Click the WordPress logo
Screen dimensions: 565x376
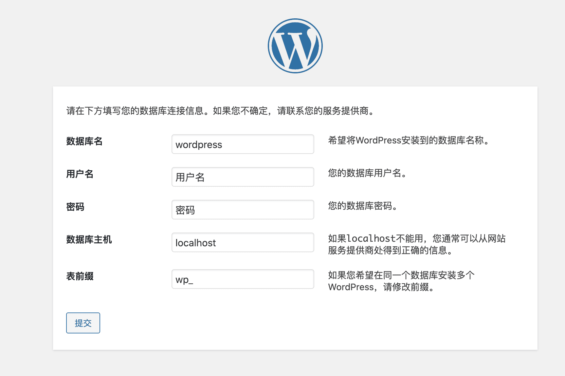tap(295, 46)
